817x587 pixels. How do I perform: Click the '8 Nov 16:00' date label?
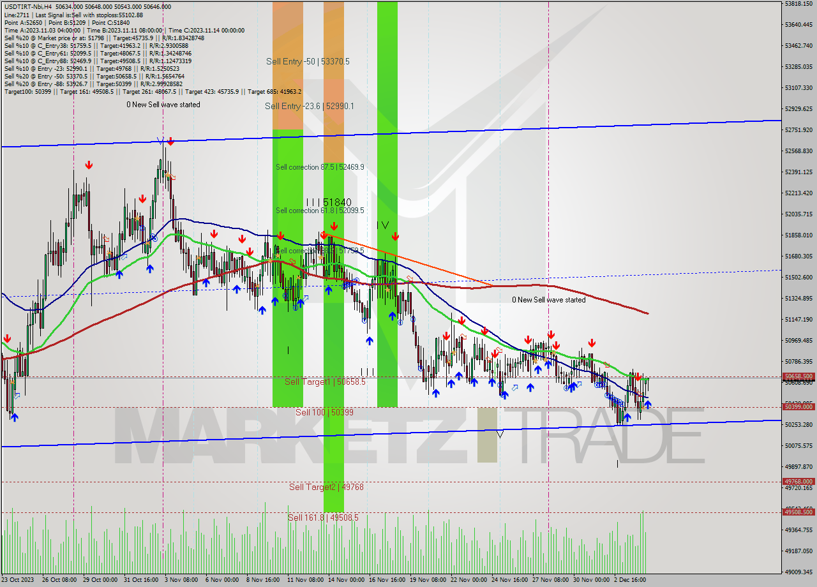(262, 580)
